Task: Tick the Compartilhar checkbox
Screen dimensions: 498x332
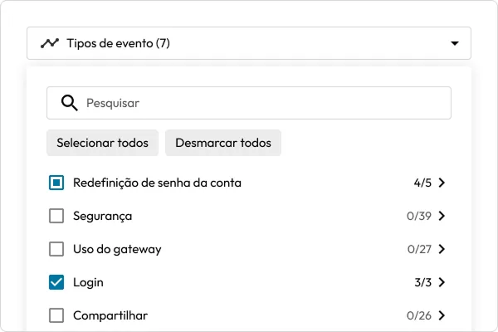Action: point(56,315)
